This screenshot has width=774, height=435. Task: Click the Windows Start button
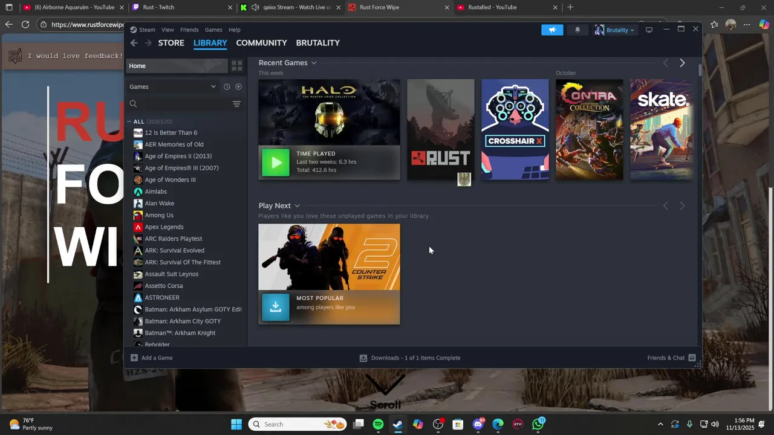coord(236,424)
